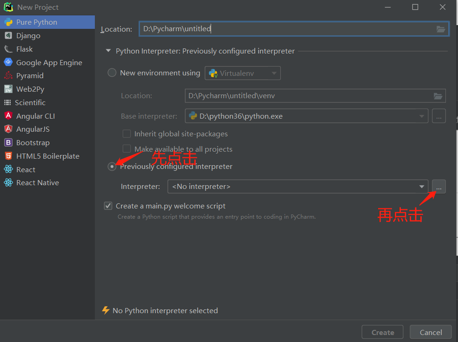Maximize the New Project window
The image size is (458, 342).
[x=415, y=7]
